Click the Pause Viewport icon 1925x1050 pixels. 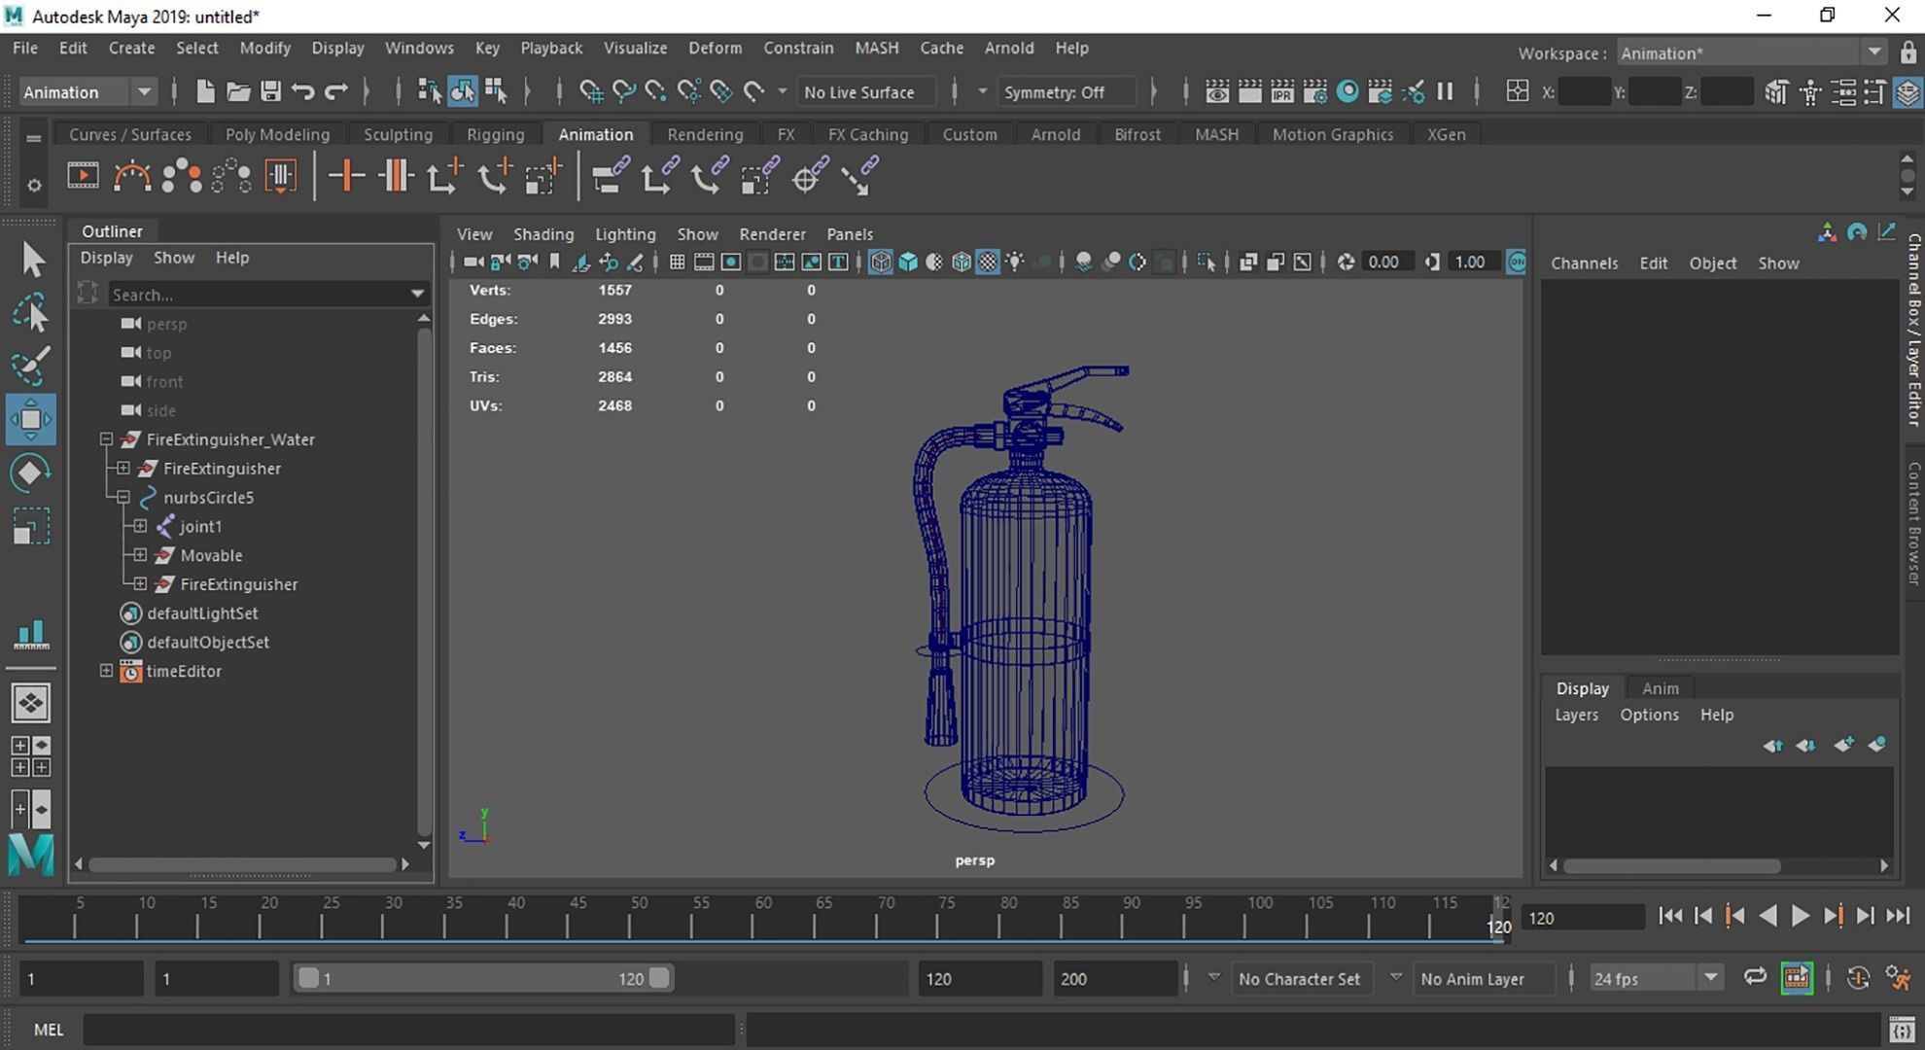point(1446,92)
